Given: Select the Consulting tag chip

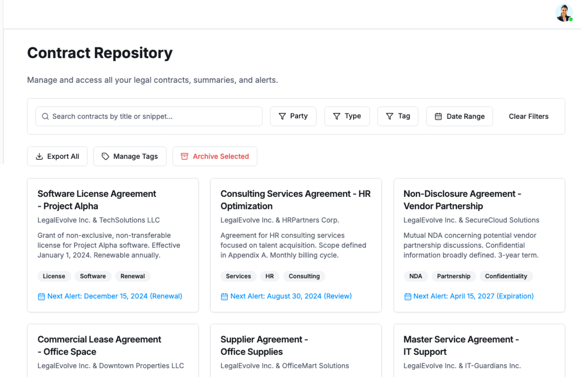Looking at the screenshot, I should point(304,276).
